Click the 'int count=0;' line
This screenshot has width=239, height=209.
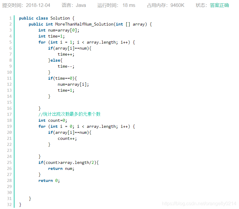[53, 120]
